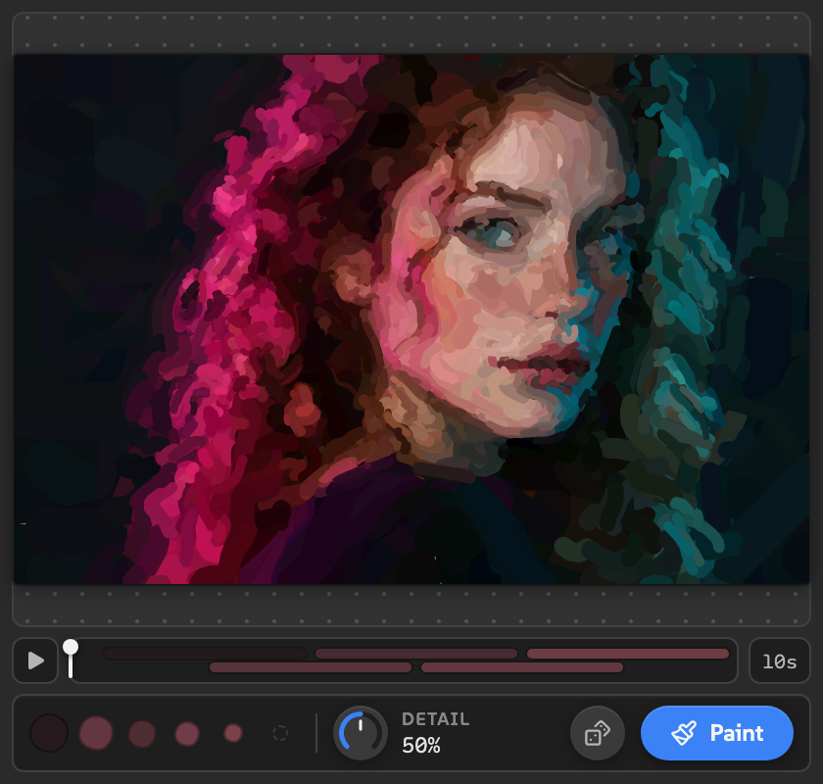823x784 pixels.
Task: Click the timeline playhead handle
Action: [71, 647]
